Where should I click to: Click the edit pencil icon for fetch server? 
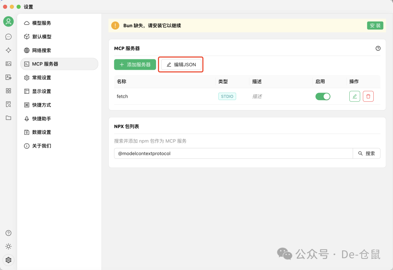354,96
